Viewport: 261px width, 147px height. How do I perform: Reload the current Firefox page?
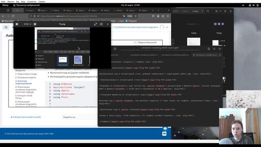[13, 16]
